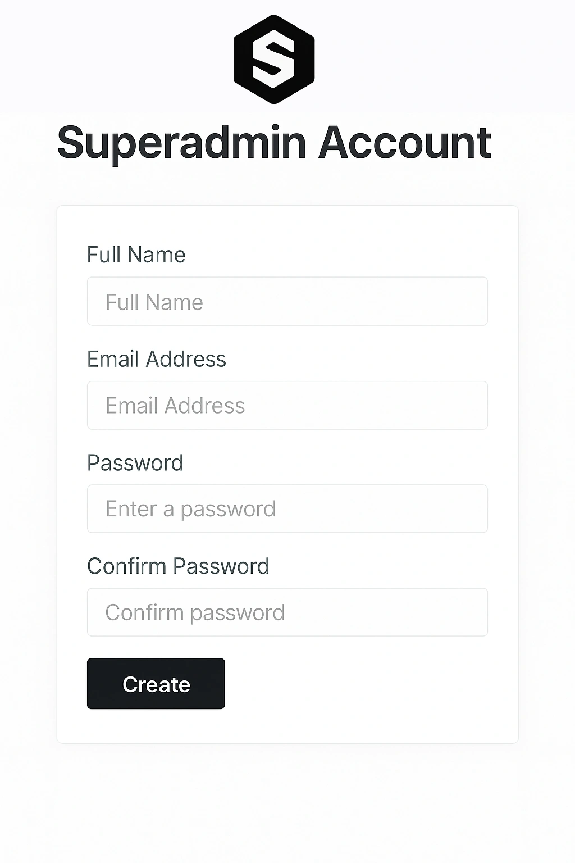Click the hexagonal S logo icon
575x863 pixels.
[274, 59]
